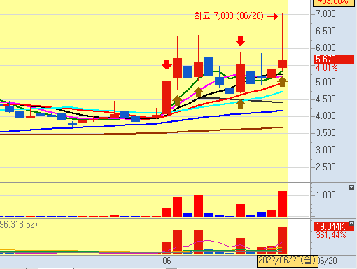Click the 06 month label on time axis
Screen dimensions: 357x269
(167, 261)
